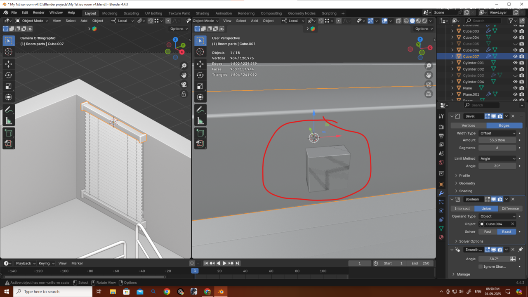Switch to the Shading workspace tab
The height and width of the screenshot is (297, 528).
tap(202, 13)
